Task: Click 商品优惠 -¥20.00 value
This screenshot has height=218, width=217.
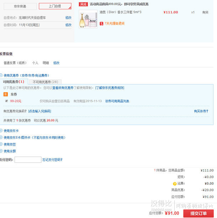Action: [207, 190]
